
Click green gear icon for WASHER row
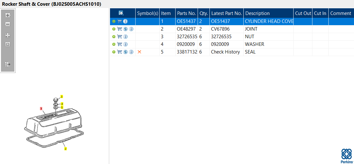[114, 44]
